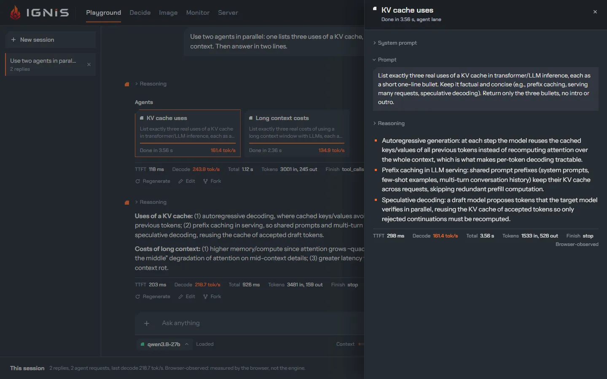Viewport: 607px width, 379px height.
Task: Expand Reasoning in the KV cache uses panel
Action: [x=389, y=123]
